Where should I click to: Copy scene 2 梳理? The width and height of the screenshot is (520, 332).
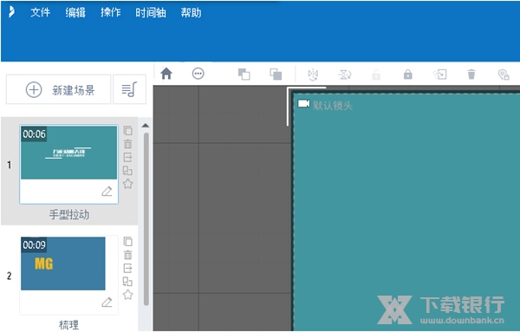point(127,241)
